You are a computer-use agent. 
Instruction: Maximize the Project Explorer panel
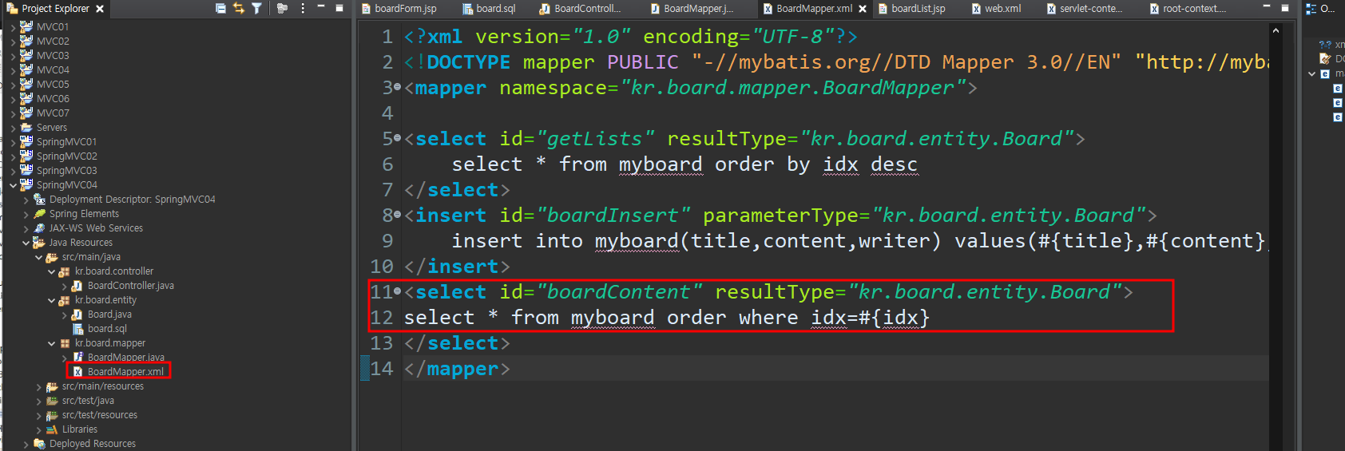[339, 8]
